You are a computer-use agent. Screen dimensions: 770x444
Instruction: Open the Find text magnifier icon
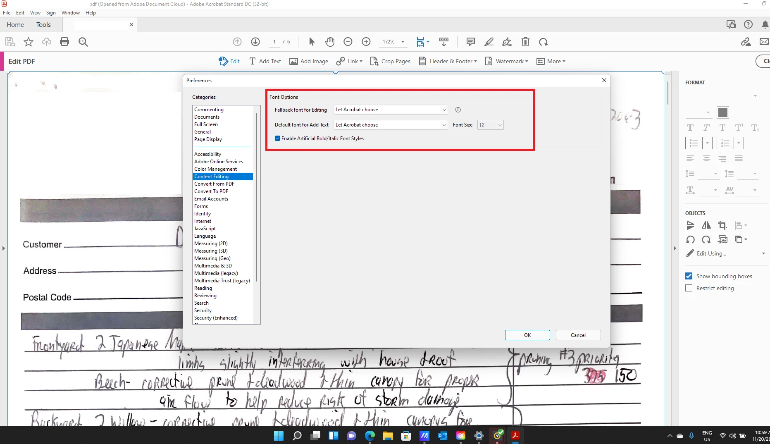[83, 42]
